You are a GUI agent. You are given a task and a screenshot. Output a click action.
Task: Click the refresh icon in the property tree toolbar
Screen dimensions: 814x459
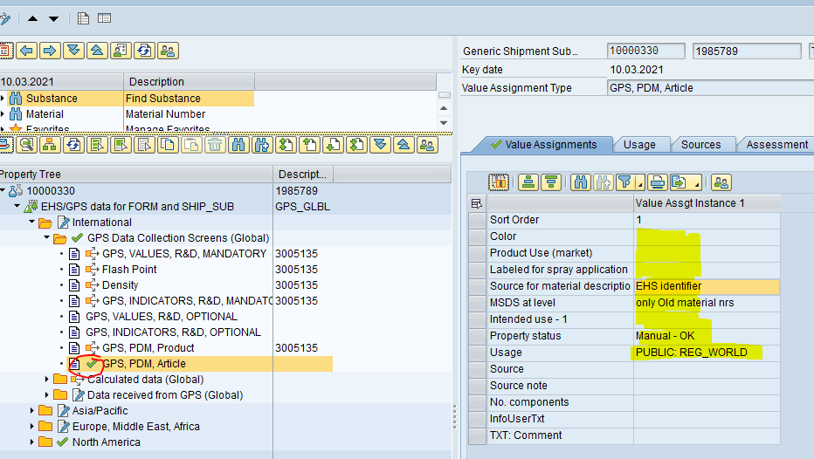click(x=73, y=145)
